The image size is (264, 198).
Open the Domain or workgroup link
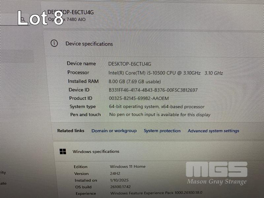(x=114, y=131)
